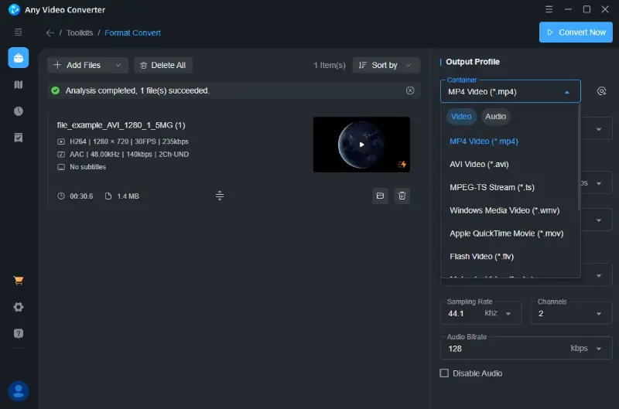Click the Convert Now button

[x=576, y=32]
